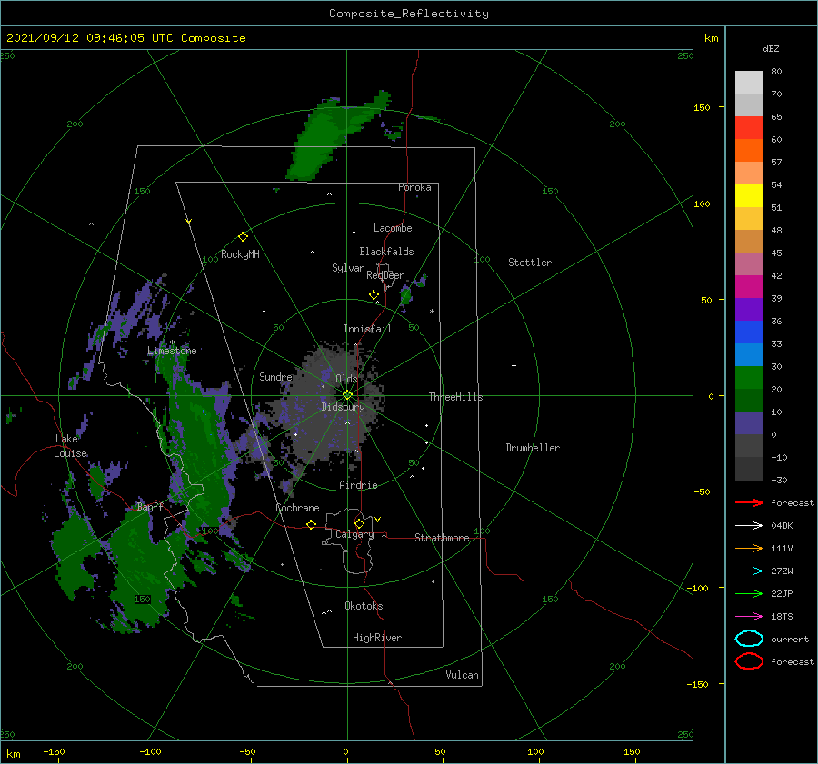Click the timestamp 2021/09/12 09:46:05 UTC Composite
Image resolution: width=818 pixels, height=764 pixels.
tap(125, 38)
